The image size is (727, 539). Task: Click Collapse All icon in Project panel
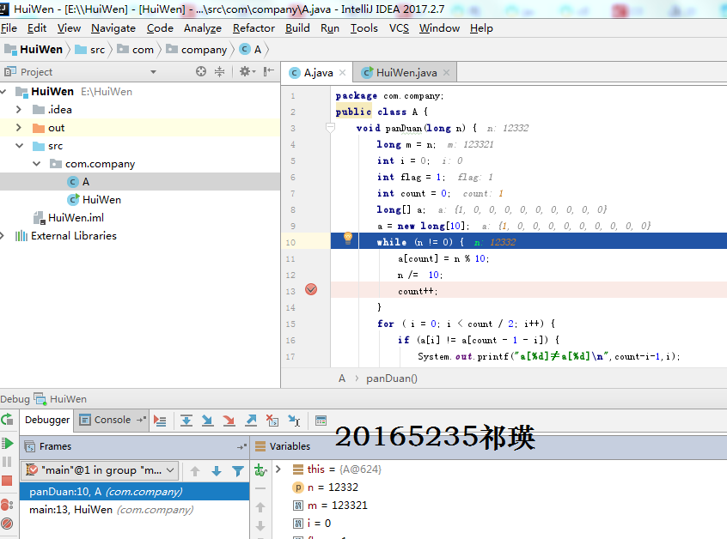point(219,71)
